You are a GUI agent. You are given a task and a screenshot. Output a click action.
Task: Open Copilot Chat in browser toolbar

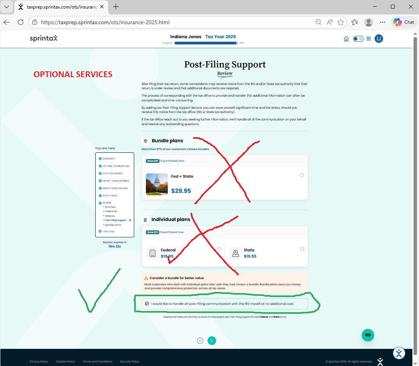pos(404,22)
